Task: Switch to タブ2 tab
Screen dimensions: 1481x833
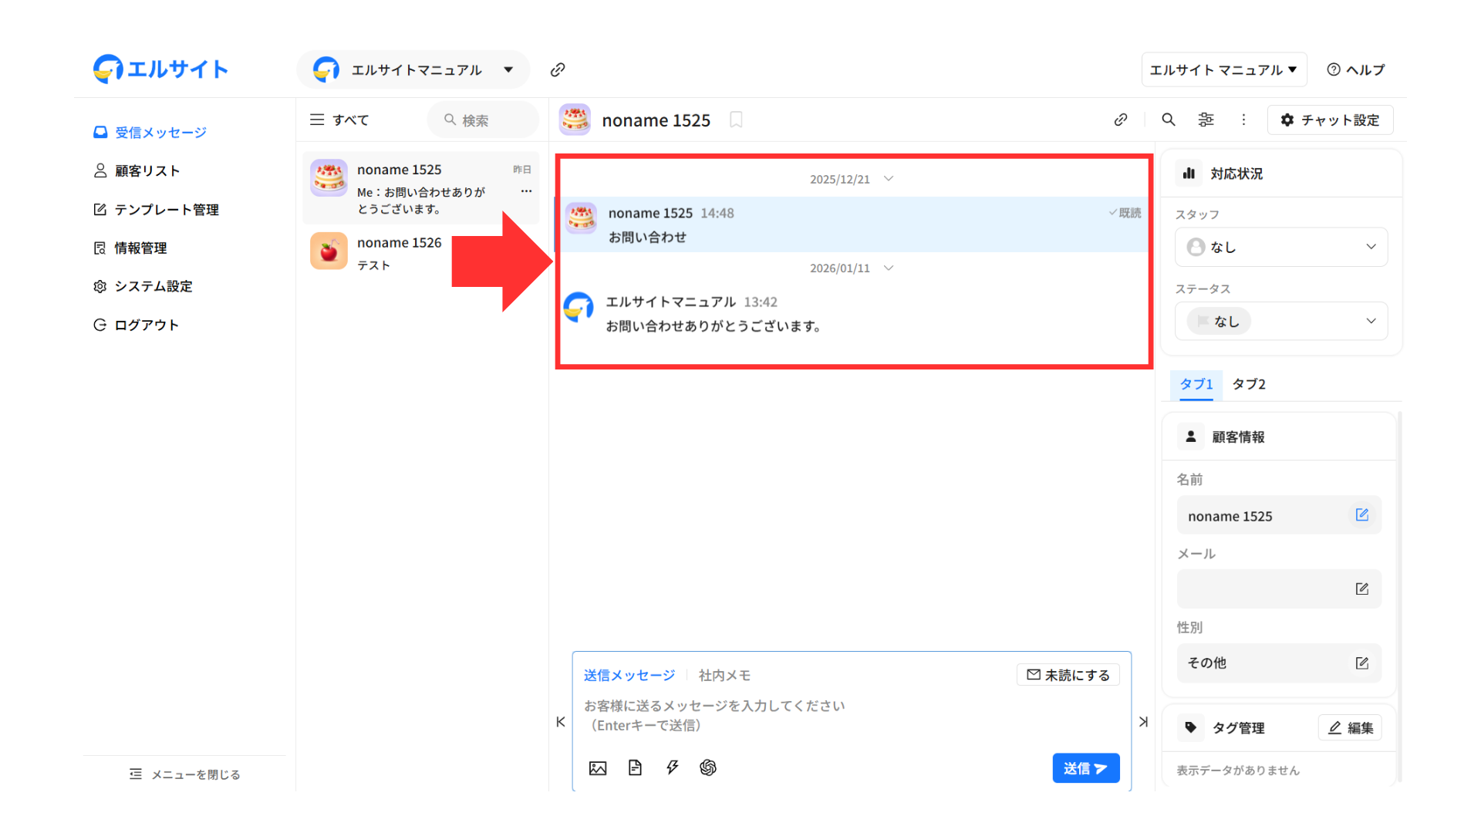Action: 1248,384
